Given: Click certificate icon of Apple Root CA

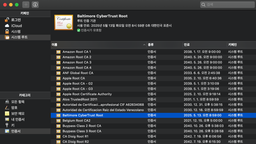Looking at the screenshot, I should click(x=58, y=78).
